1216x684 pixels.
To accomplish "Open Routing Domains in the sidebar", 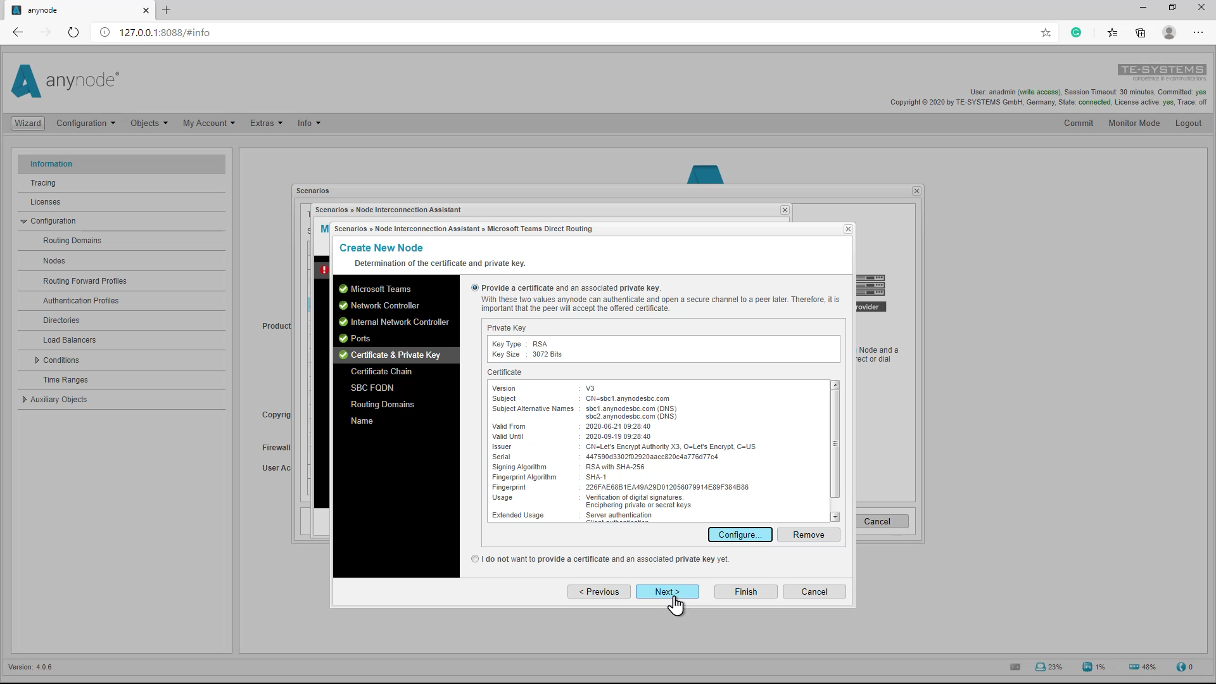I will (x=72, y=241).
